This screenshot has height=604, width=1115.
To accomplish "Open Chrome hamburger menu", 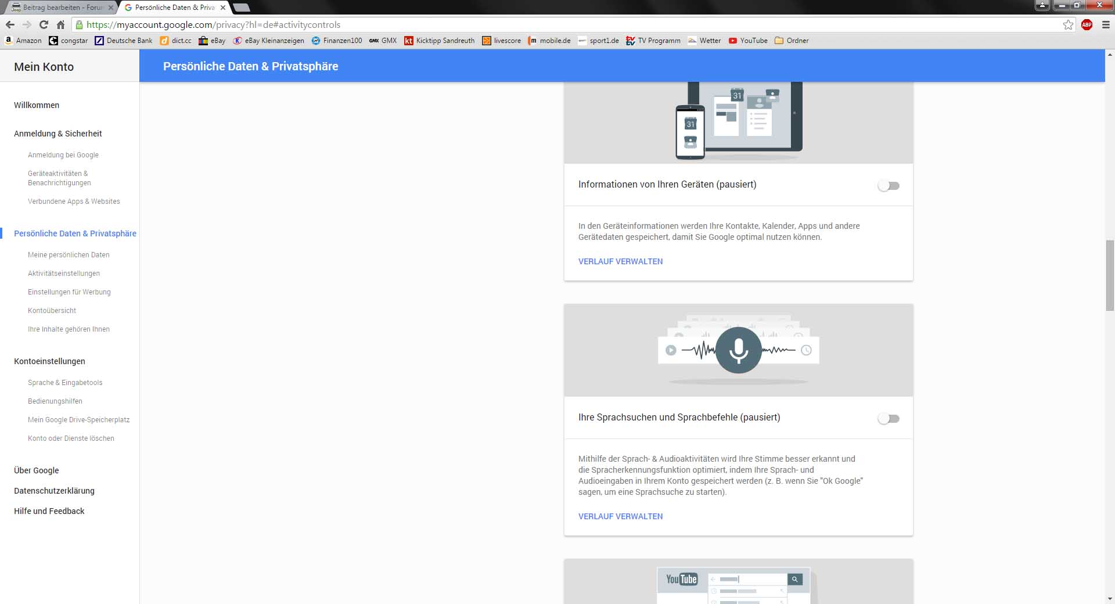I will pyautogui.click(x=1106, y=24).
